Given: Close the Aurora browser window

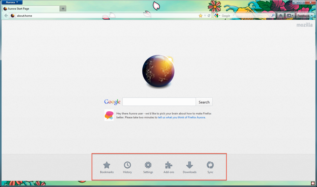Looking at the screenshot, I should click(x=310, y=2).
